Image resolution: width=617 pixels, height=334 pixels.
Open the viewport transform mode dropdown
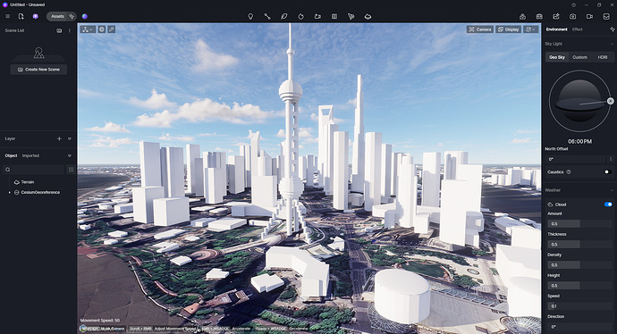click(88, 29)
